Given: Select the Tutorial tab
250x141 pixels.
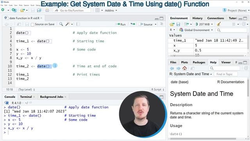Looking at the screenshot, I should 233,18.
